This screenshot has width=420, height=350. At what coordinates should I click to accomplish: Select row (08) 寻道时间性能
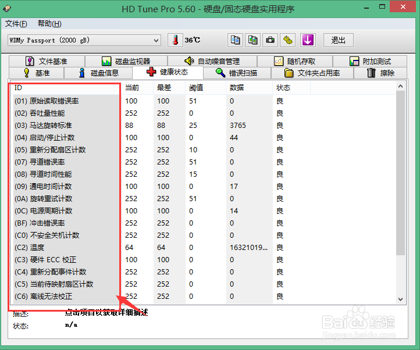tap(203, 174)
